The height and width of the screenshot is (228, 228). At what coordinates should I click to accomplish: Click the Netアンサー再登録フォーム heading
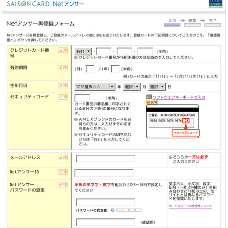[40, 24]
